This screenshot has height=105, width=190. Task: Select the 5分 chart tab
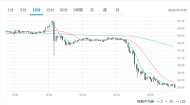click(23, 10)
